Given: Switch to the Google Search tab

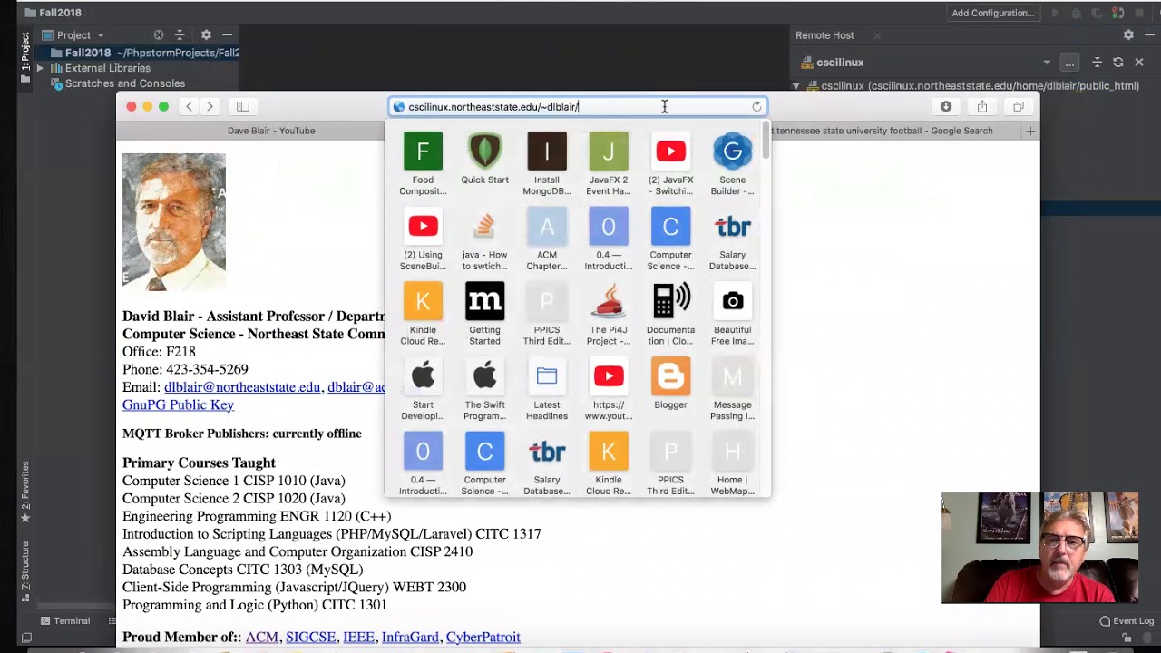Looking at the screenshot, I should click(x=895, y=131).
